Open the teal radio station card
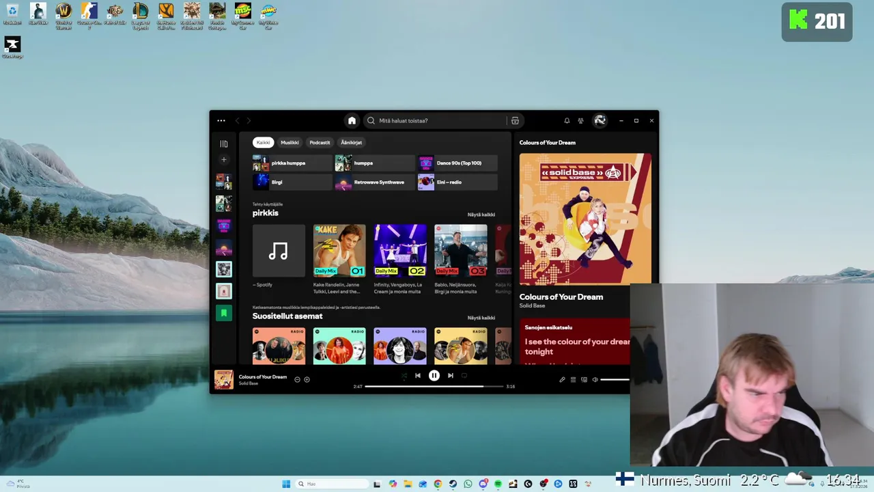874x492 pixels. click(x=339, y=346)
